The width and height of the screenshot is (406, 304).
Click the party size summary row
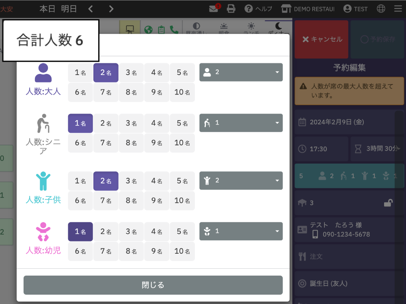point(349,176)
